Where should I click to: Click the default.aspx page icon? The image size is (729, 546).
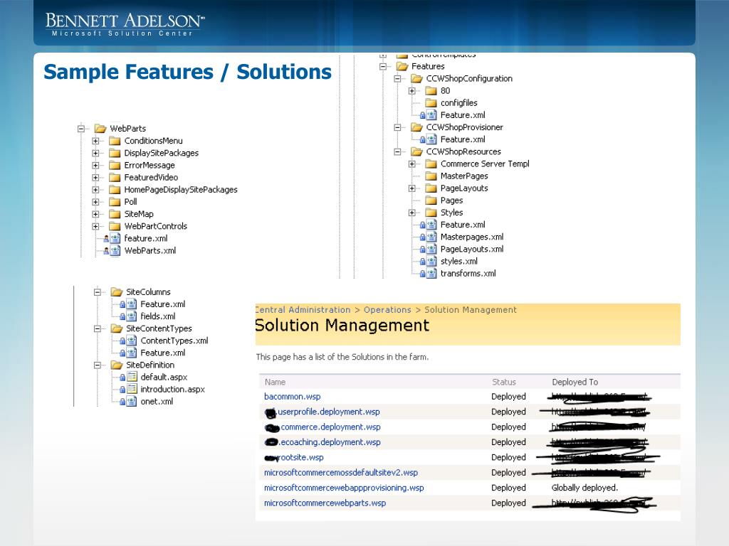pyautogui.click(x=132, y=377)
